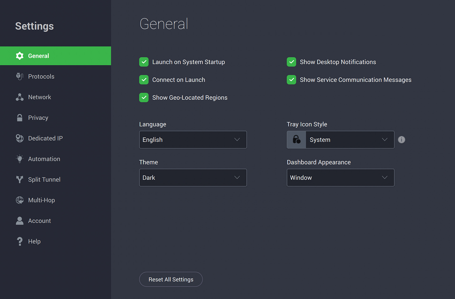Switch to Network settings tab label

[40, 97]
